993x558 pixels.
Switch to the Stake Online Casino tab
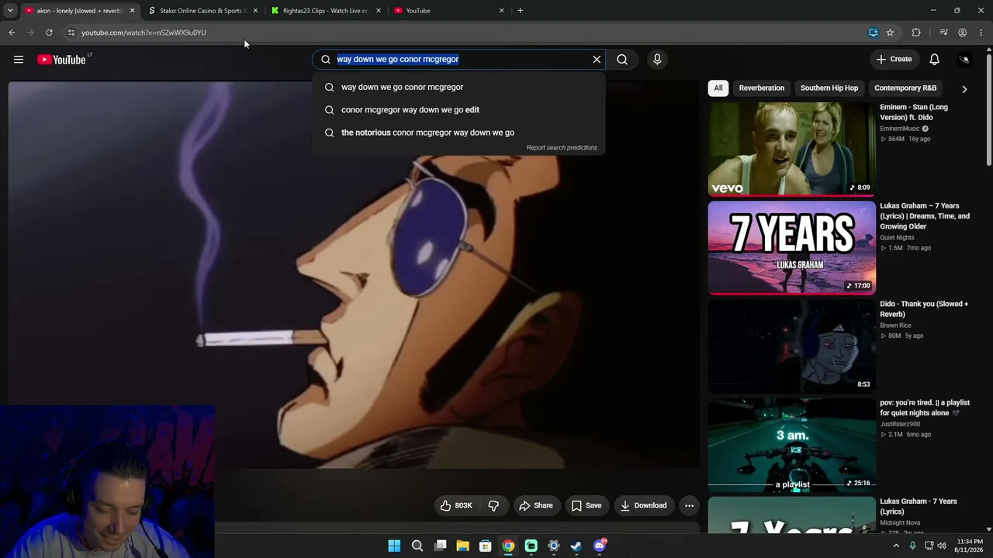click(x=203, y=11)
